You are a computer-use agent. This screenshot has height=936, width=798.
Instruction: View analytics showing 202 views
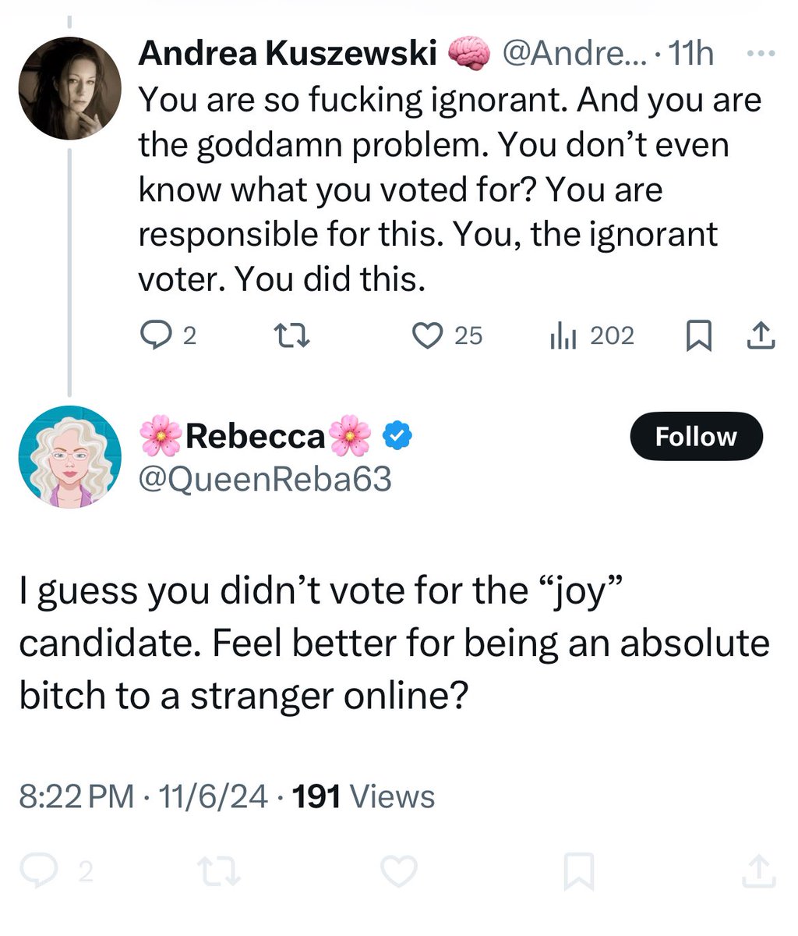pos(592,335)
